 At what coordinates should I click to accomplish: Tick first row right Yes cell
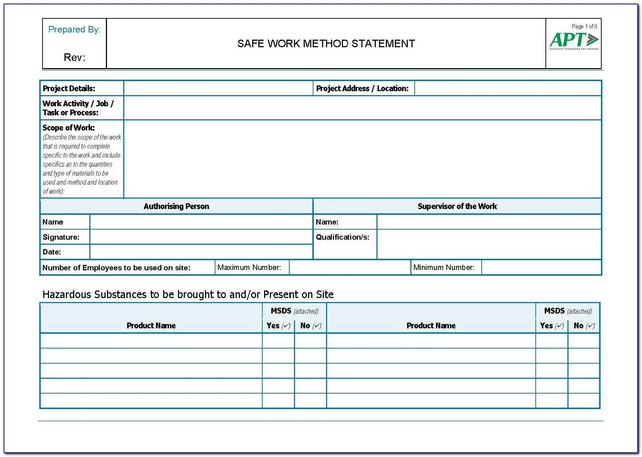pyautogui.click(x=552, y=341)
